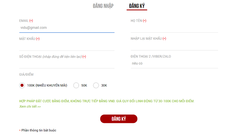Choose the 50K price option
The width and height of the screenshot is (230, 136).
coord(76,86)
